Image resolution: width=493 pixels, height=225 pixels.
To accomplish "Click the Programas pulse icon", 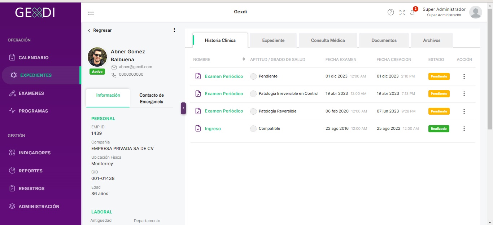I will pyautogui.click(x=12, y=111).
